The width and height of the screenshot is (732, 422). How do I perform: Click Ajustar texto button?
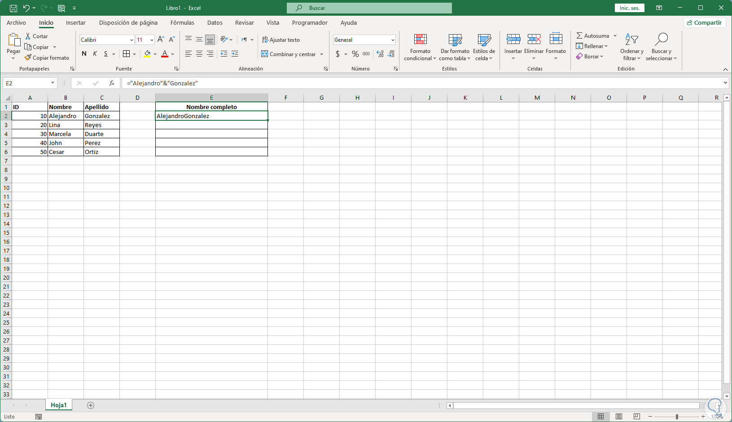click(281, 40)
